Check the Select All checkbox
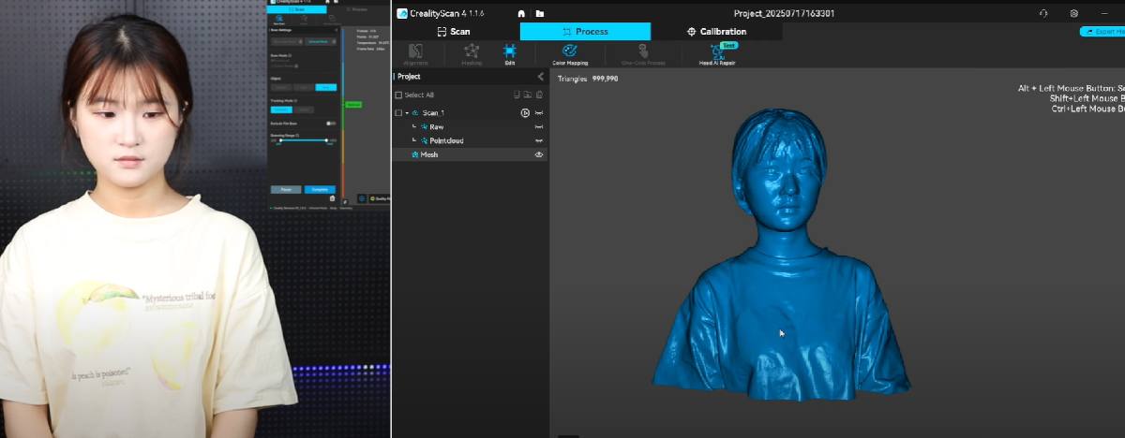This screenshot has width=1125, height=438. (398, 95)
